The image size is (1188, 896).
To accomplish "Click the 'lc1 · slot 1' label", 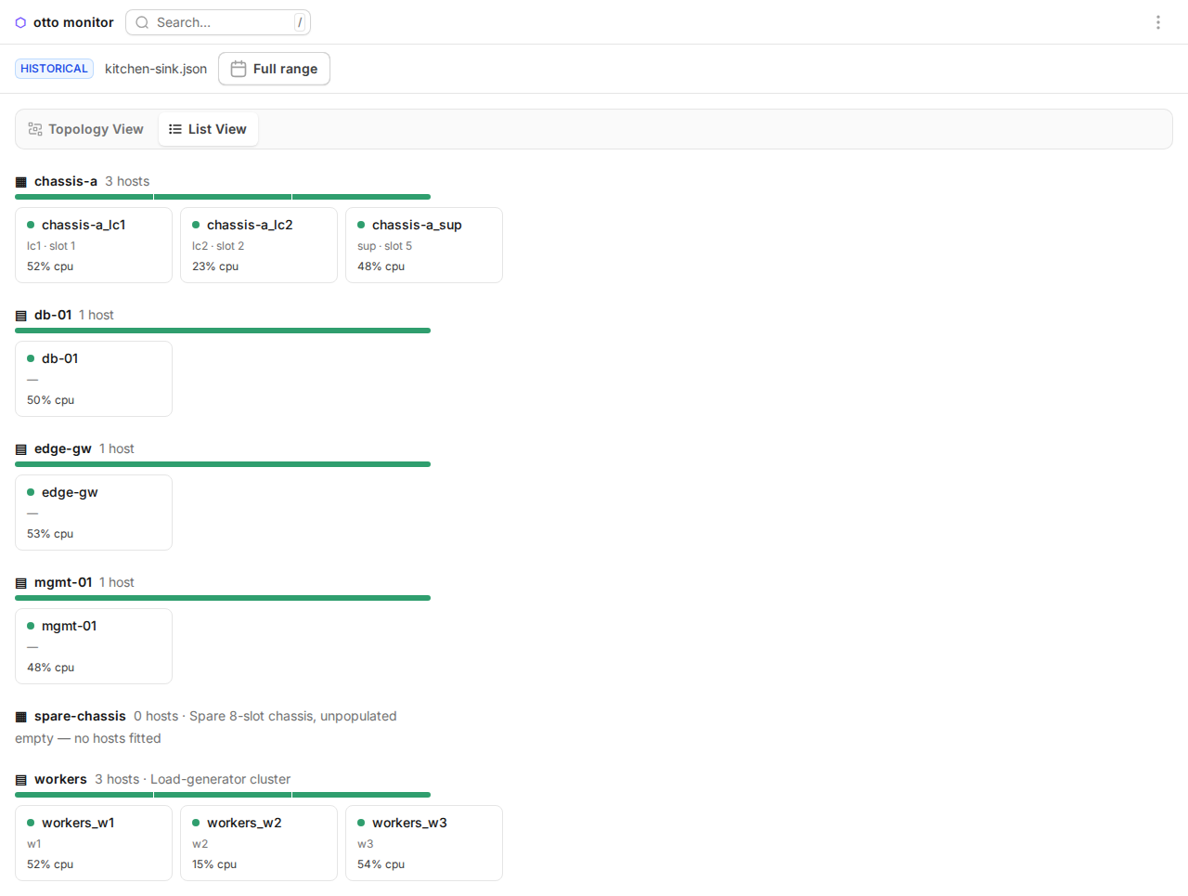I will tap(51, 246).
